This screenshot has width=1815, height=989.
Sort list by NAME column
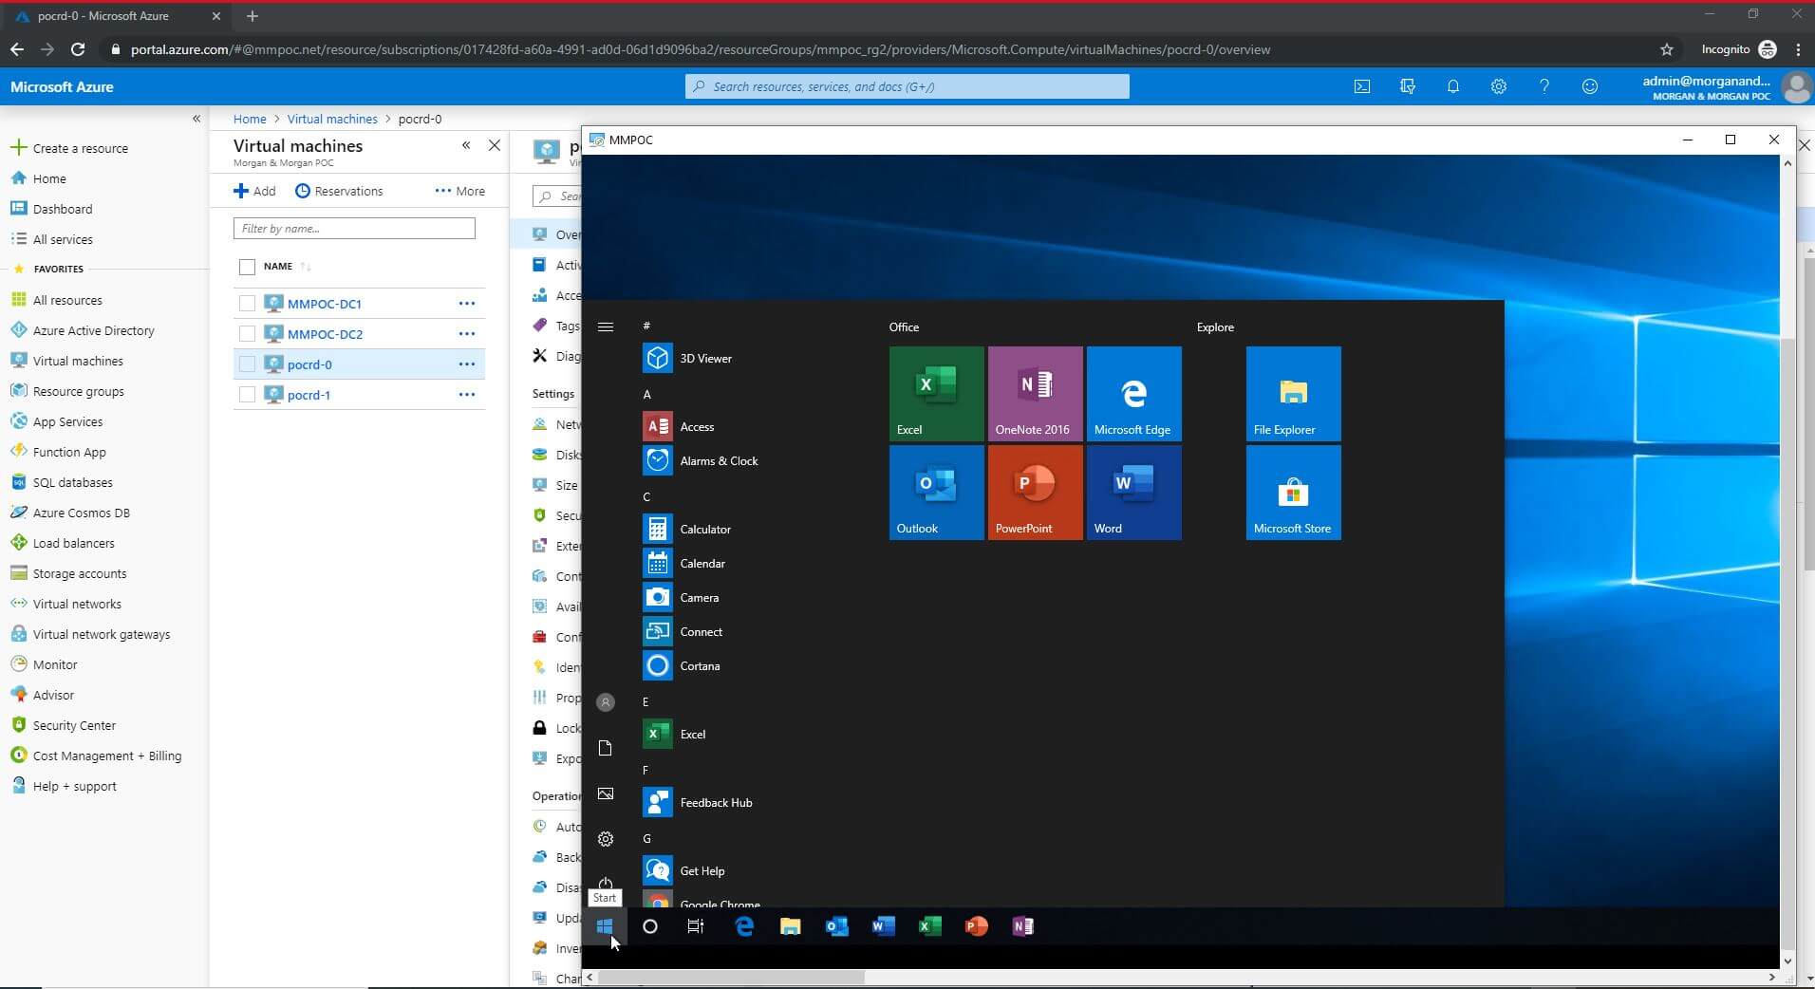285,267
